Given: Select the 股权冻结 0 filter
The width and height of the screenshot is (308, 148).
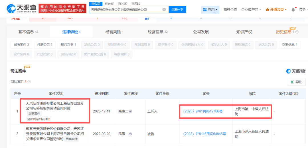Looking at the screenshot, I should pos(242,44).
